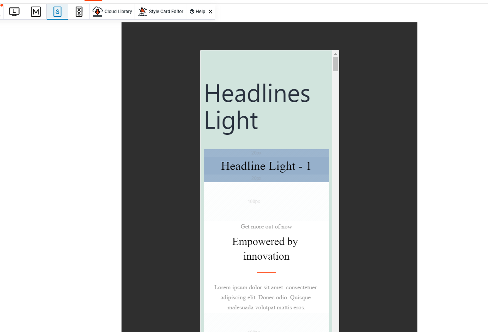Click the Style Card Editor palm icon
Viewport: 488px width, 334px height.
[x=142, y=11]
